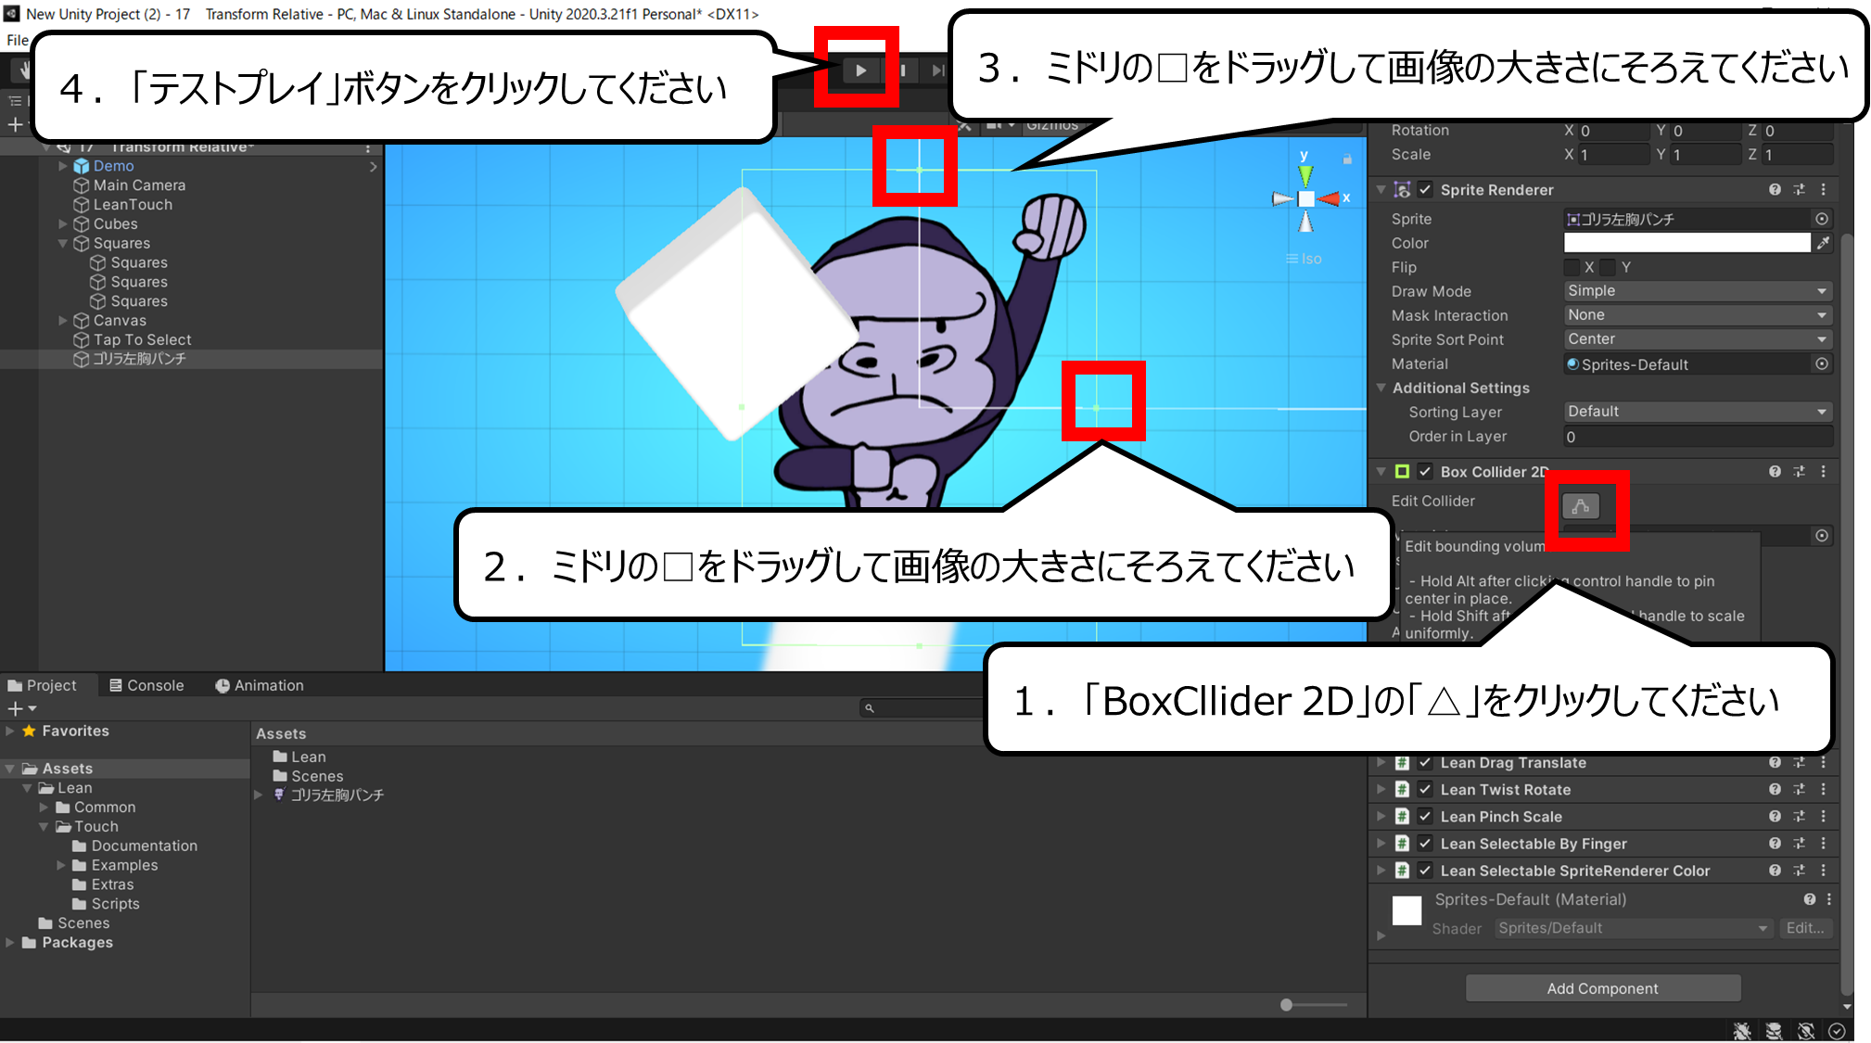Click the white Sprites-Default material preview
Image resolution: width=1871 pixels, height=1043 pixels.
pos(1406,910)
